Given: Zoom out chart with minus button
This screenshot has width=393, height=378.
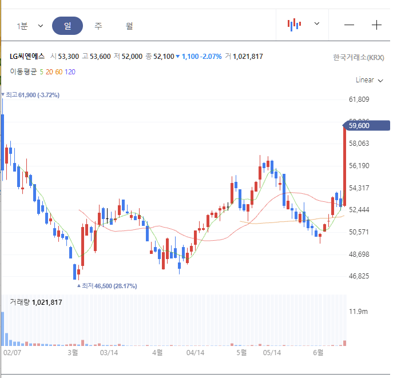Looking at the screenshot, I should tap(349, 25).
